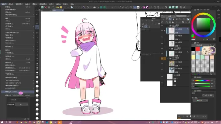Hide the selected top layer via its eye icon
This screenshot has height=124, width=221.
point(162,30)
